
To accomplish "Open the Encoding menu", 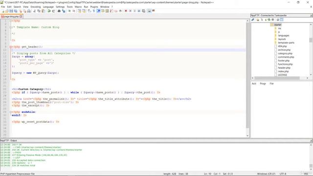I will (x=36, y=7).
